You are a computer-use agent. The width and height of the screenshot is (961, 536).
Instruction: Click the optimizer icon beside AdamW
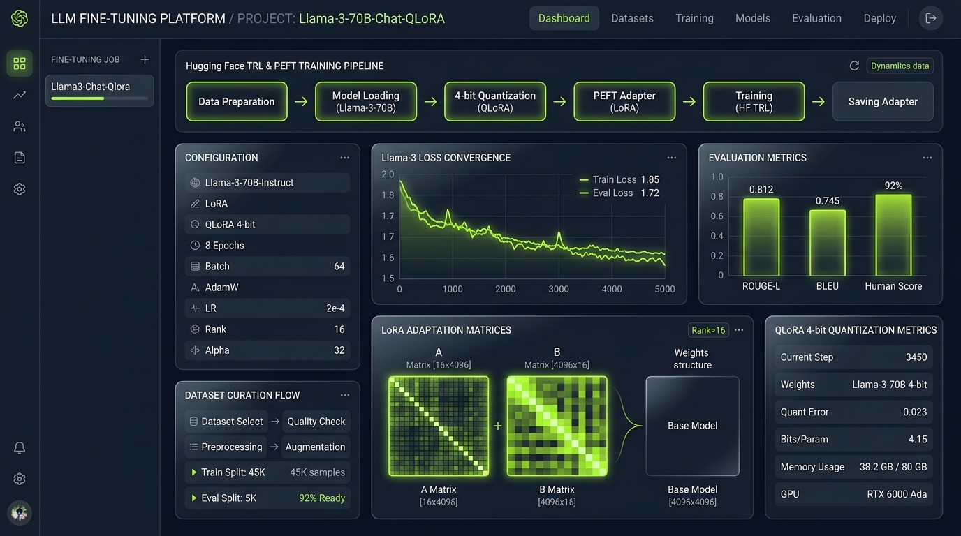pos(195,288)
